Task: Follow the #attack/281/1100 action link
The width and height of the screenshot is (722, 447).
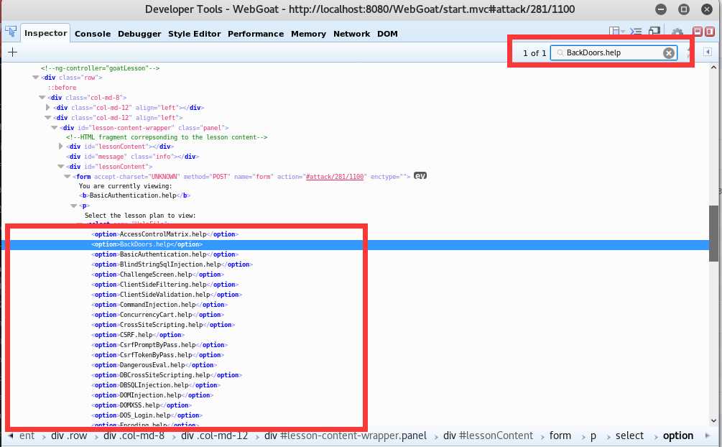Action: point(335,177)
